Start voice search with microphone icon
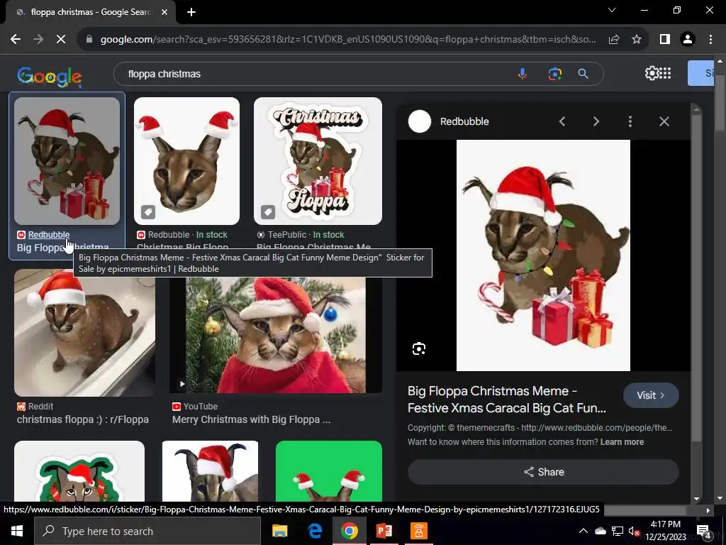This screenshot has width=726, height=545. 523,74
